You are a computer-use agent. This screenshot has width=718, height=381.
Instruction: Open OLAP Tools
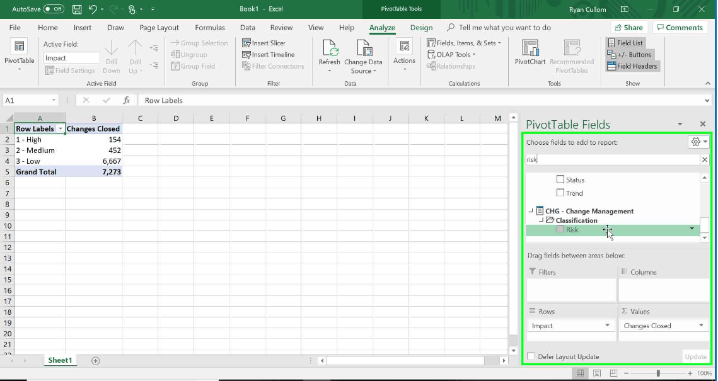(451, 54)
